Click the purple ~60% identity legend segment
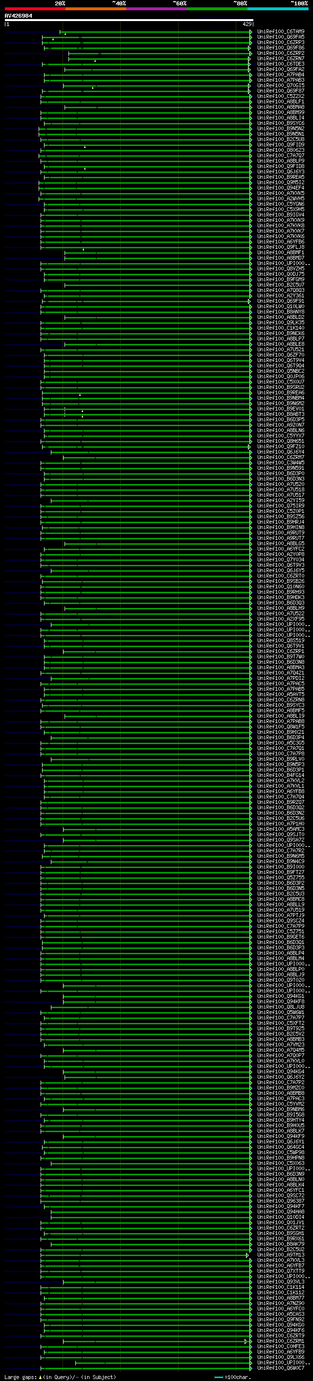Image resolution: width=313 pixels, height=1381 pixels. [156, 9]
